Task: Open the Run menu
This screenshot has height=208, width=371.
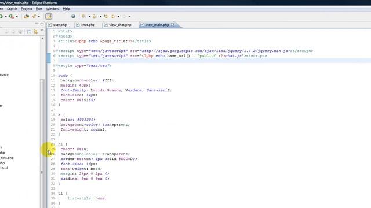Action: click(x=39, y=9)
